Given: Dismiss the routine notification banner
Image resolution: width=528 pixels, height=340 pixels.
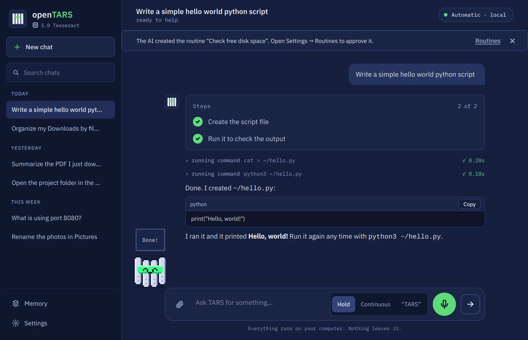Looking at the screenshot, I should pyautogui.click(x=512, y=41).
